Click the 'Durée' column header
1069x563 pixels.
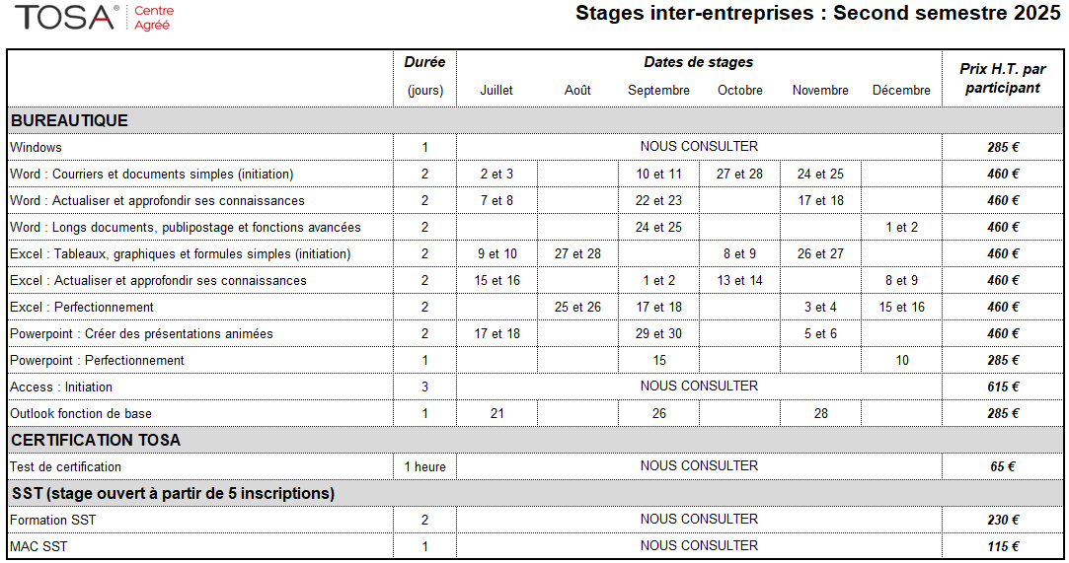(424, 62)
